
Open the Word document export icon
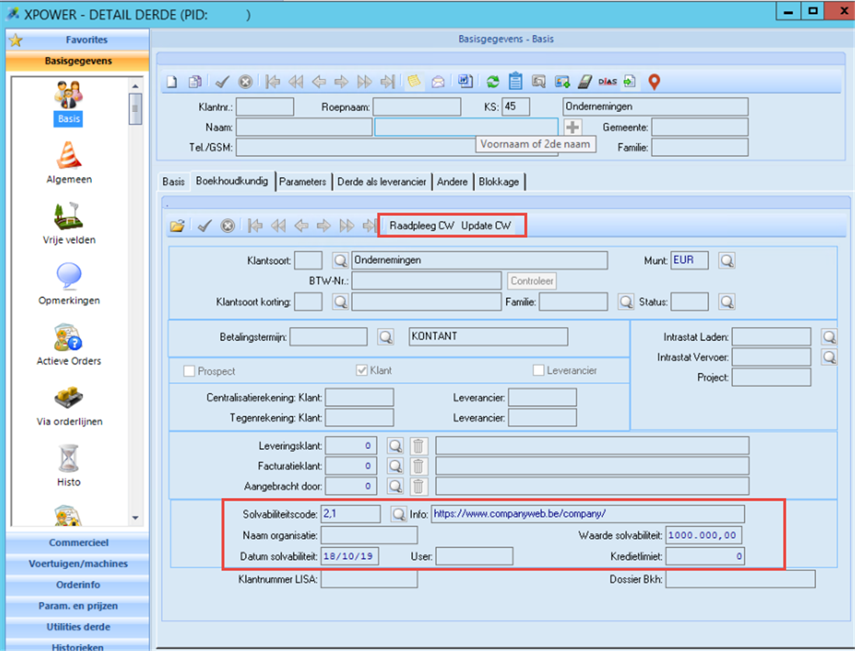pyautogui.click(x=465, y=82)
